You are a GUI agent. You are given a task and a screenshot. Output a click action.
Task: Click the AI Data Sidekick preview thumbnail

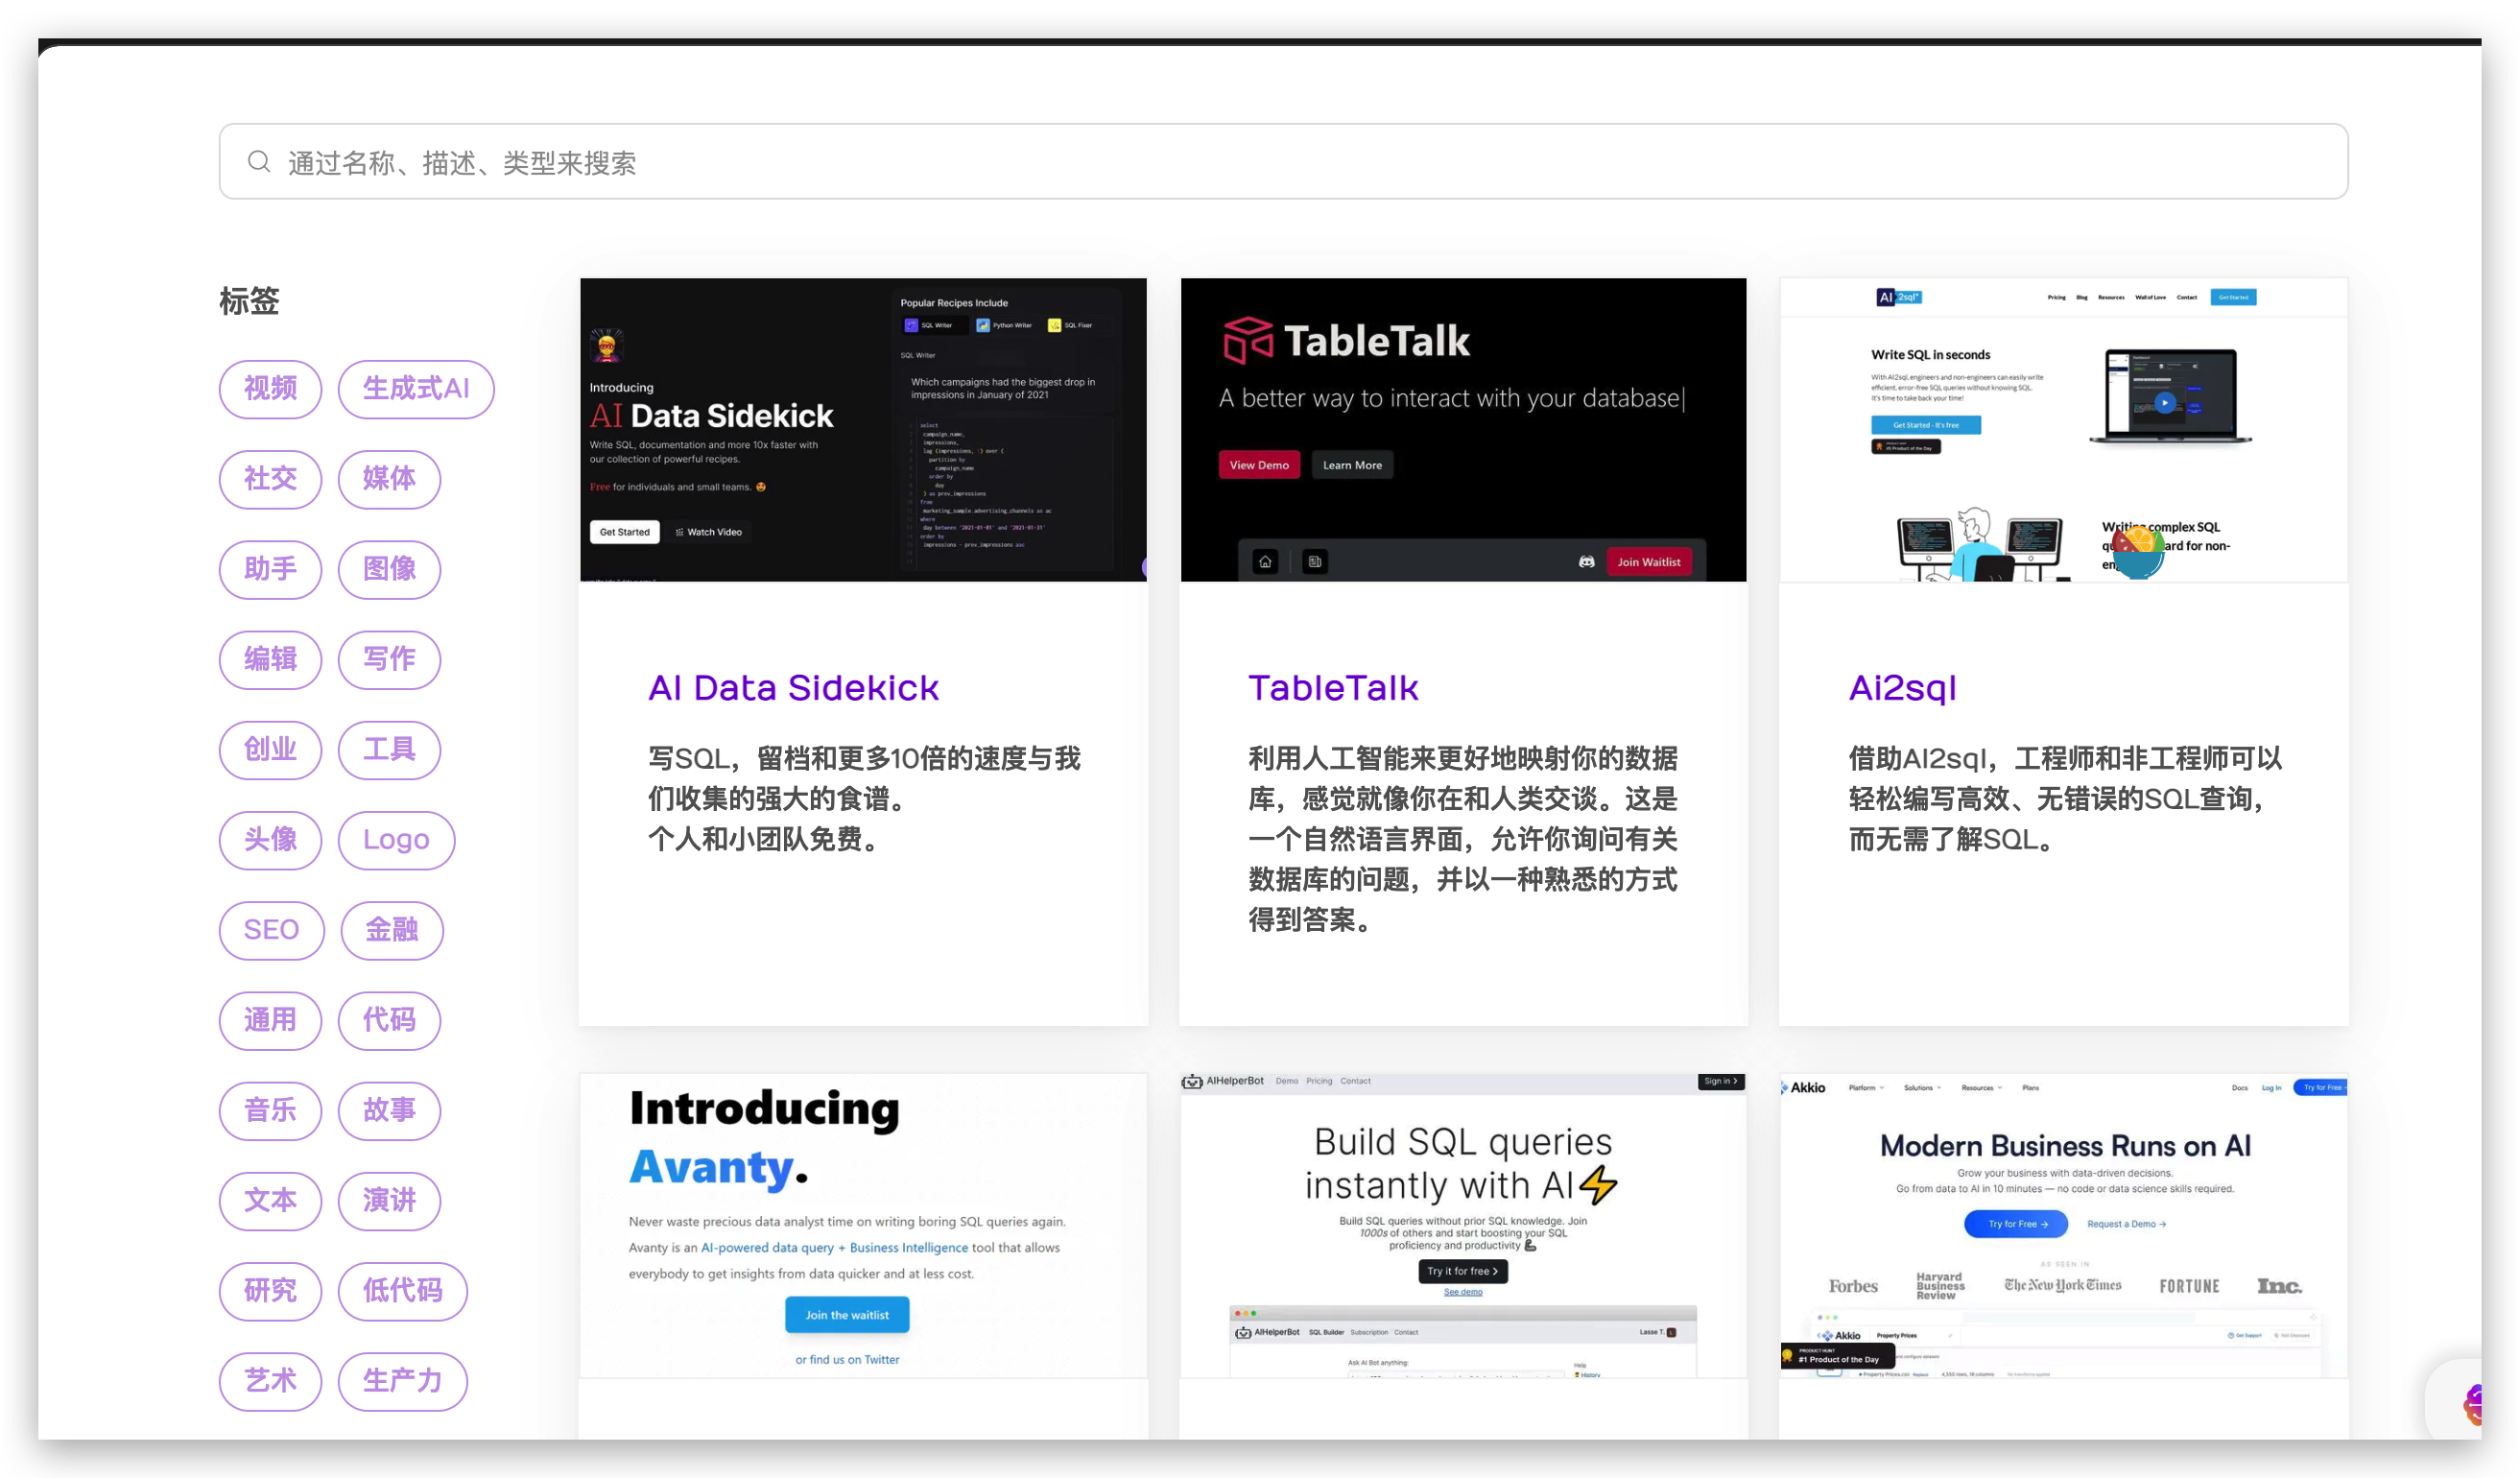click(x=863, y=430)
